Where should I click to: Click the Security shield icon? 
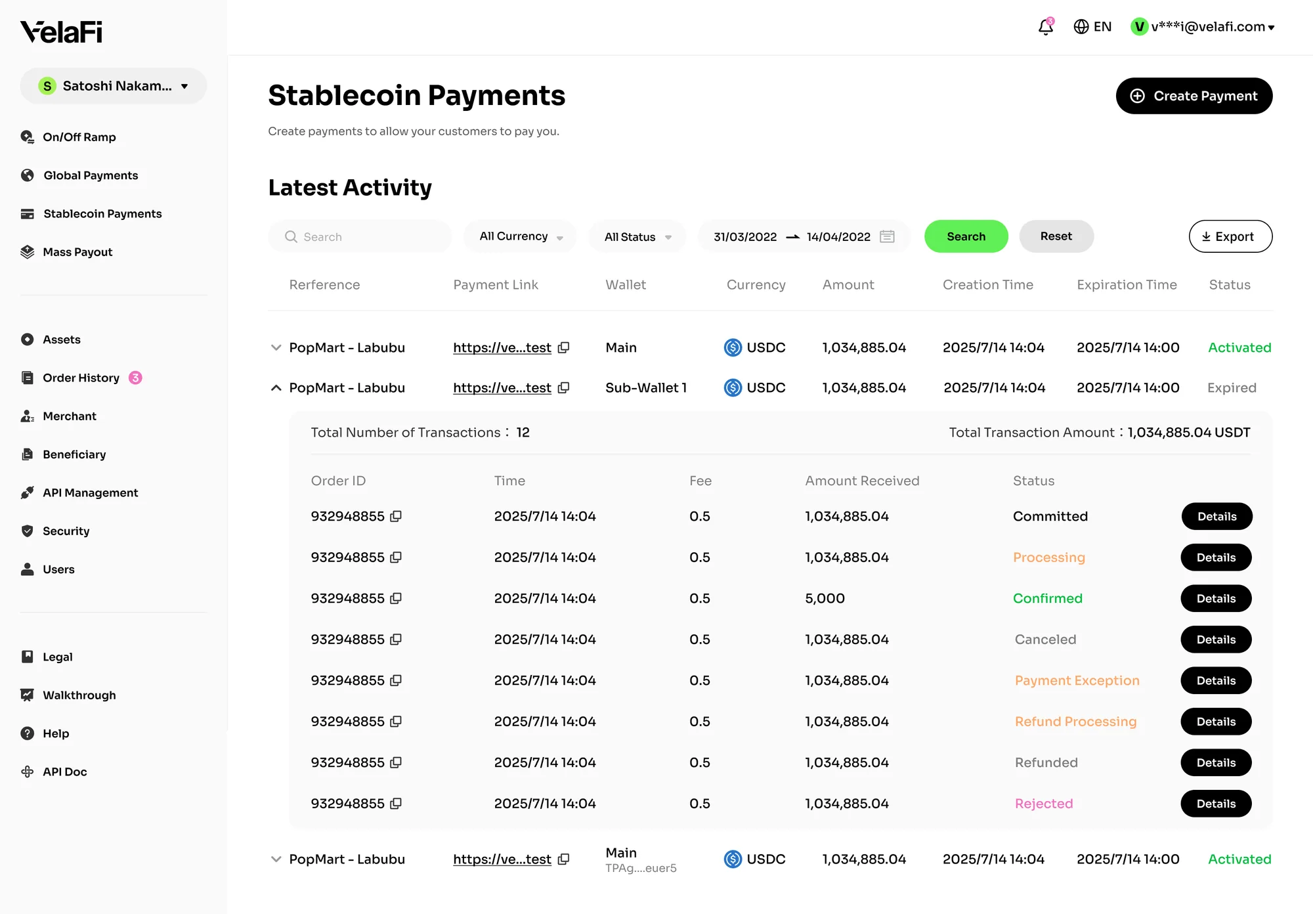[27, 531]
